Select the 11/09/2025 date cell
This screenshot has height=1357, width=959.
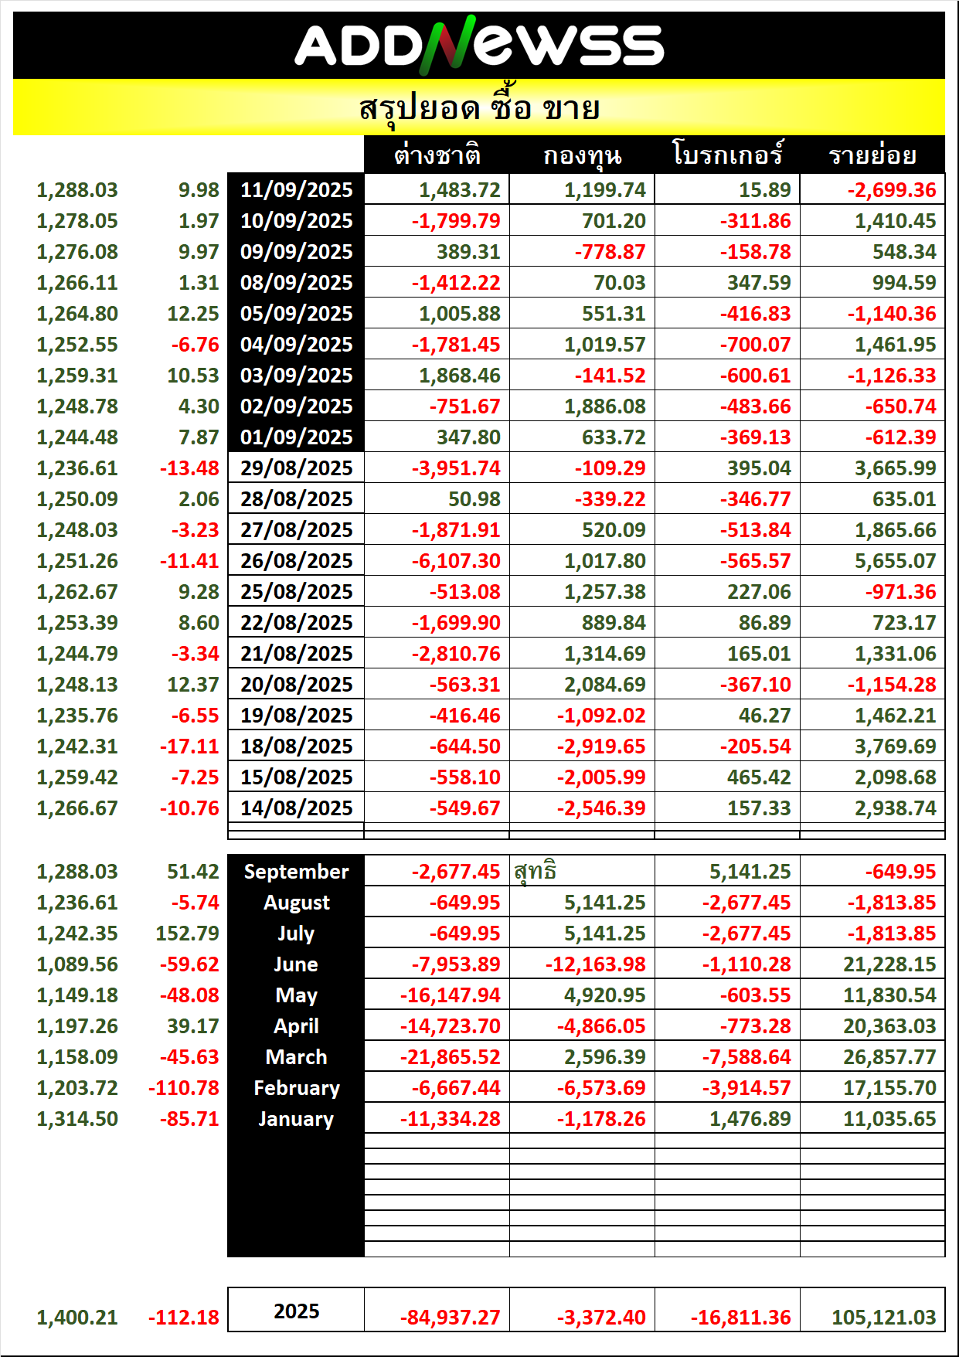(296, 189)
